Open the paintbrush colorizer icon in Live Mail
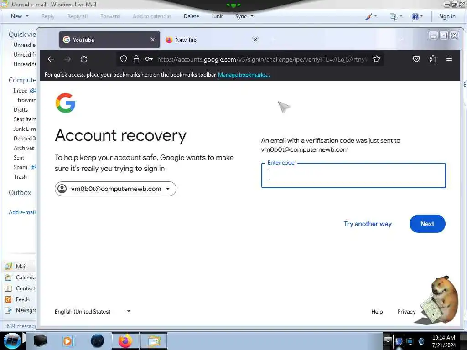Screen dimensions: 467x350 point(371,16)
